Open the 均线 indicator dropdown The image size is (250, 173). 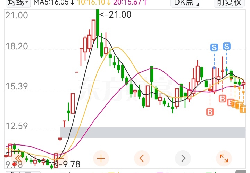coord(18,3)
